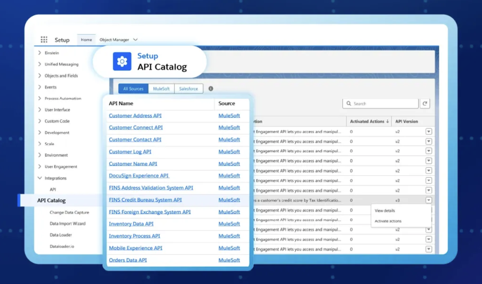The width and height of the screenshot is (482, 284).
Task: Click MuleSoft source for Orders Data API
Action: [229, 260]
